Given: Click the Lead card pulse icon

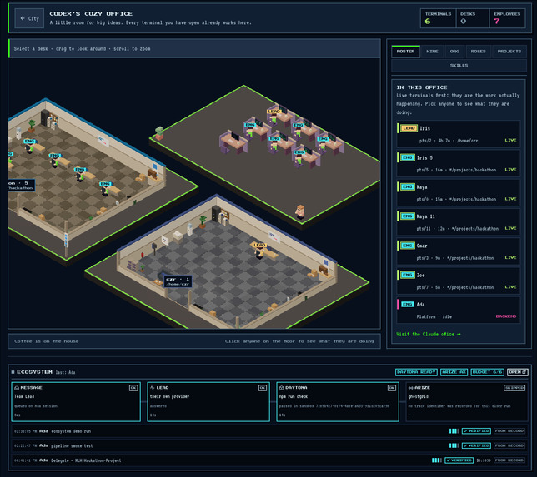Looking at the screenshot, I should (x=153, y=388).
